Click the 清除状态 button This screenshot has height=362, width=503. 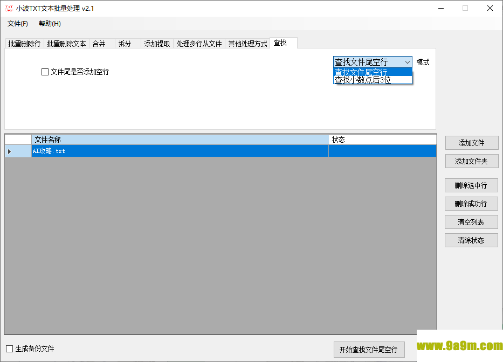coord(471,240)
